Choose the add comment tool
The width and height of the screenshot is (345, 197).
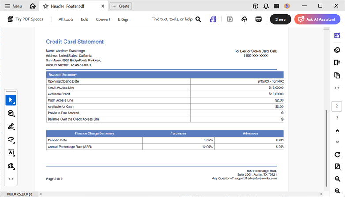11,114
